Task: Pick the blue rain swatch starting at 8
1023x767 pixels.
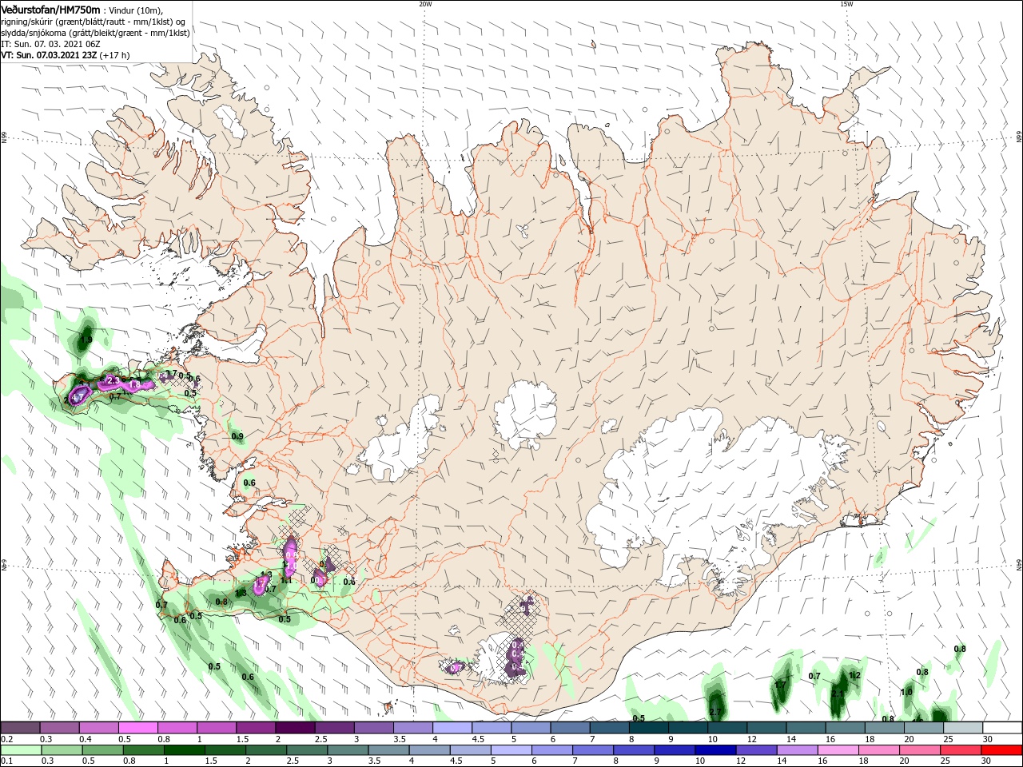Action: [x=635, y=750]
